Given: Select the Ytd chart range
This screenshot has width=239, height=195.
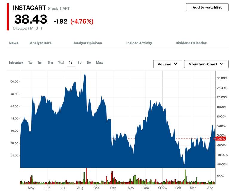Looking at the screenshot, I should point(61,63).
